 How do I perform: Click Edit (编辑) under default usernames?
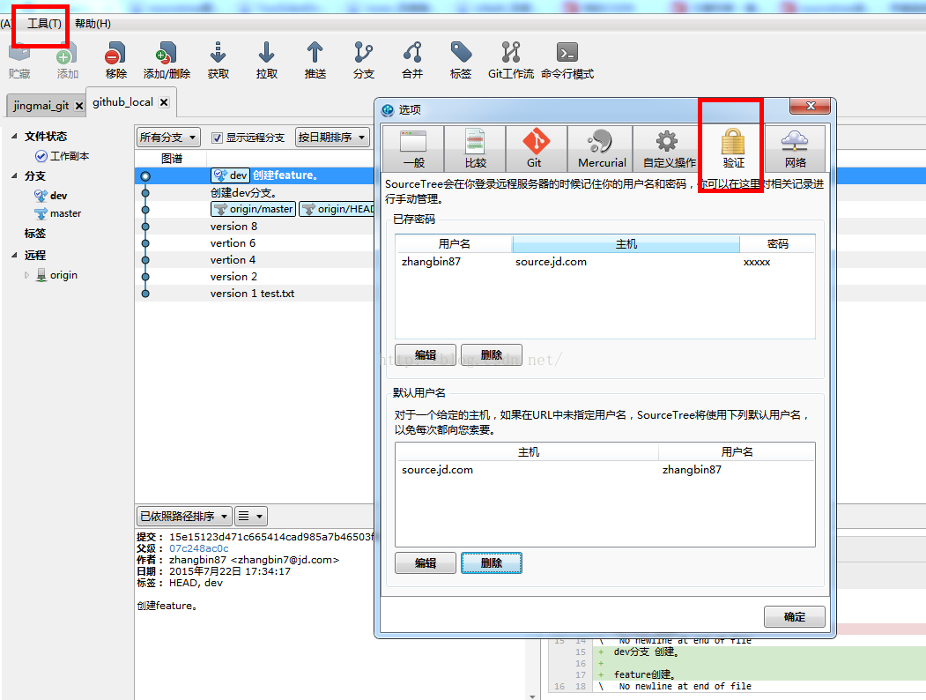click(x=426, y=563)
